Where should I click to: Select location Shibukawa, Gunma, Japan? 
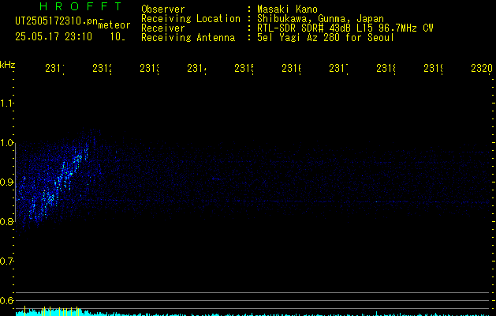320,19
